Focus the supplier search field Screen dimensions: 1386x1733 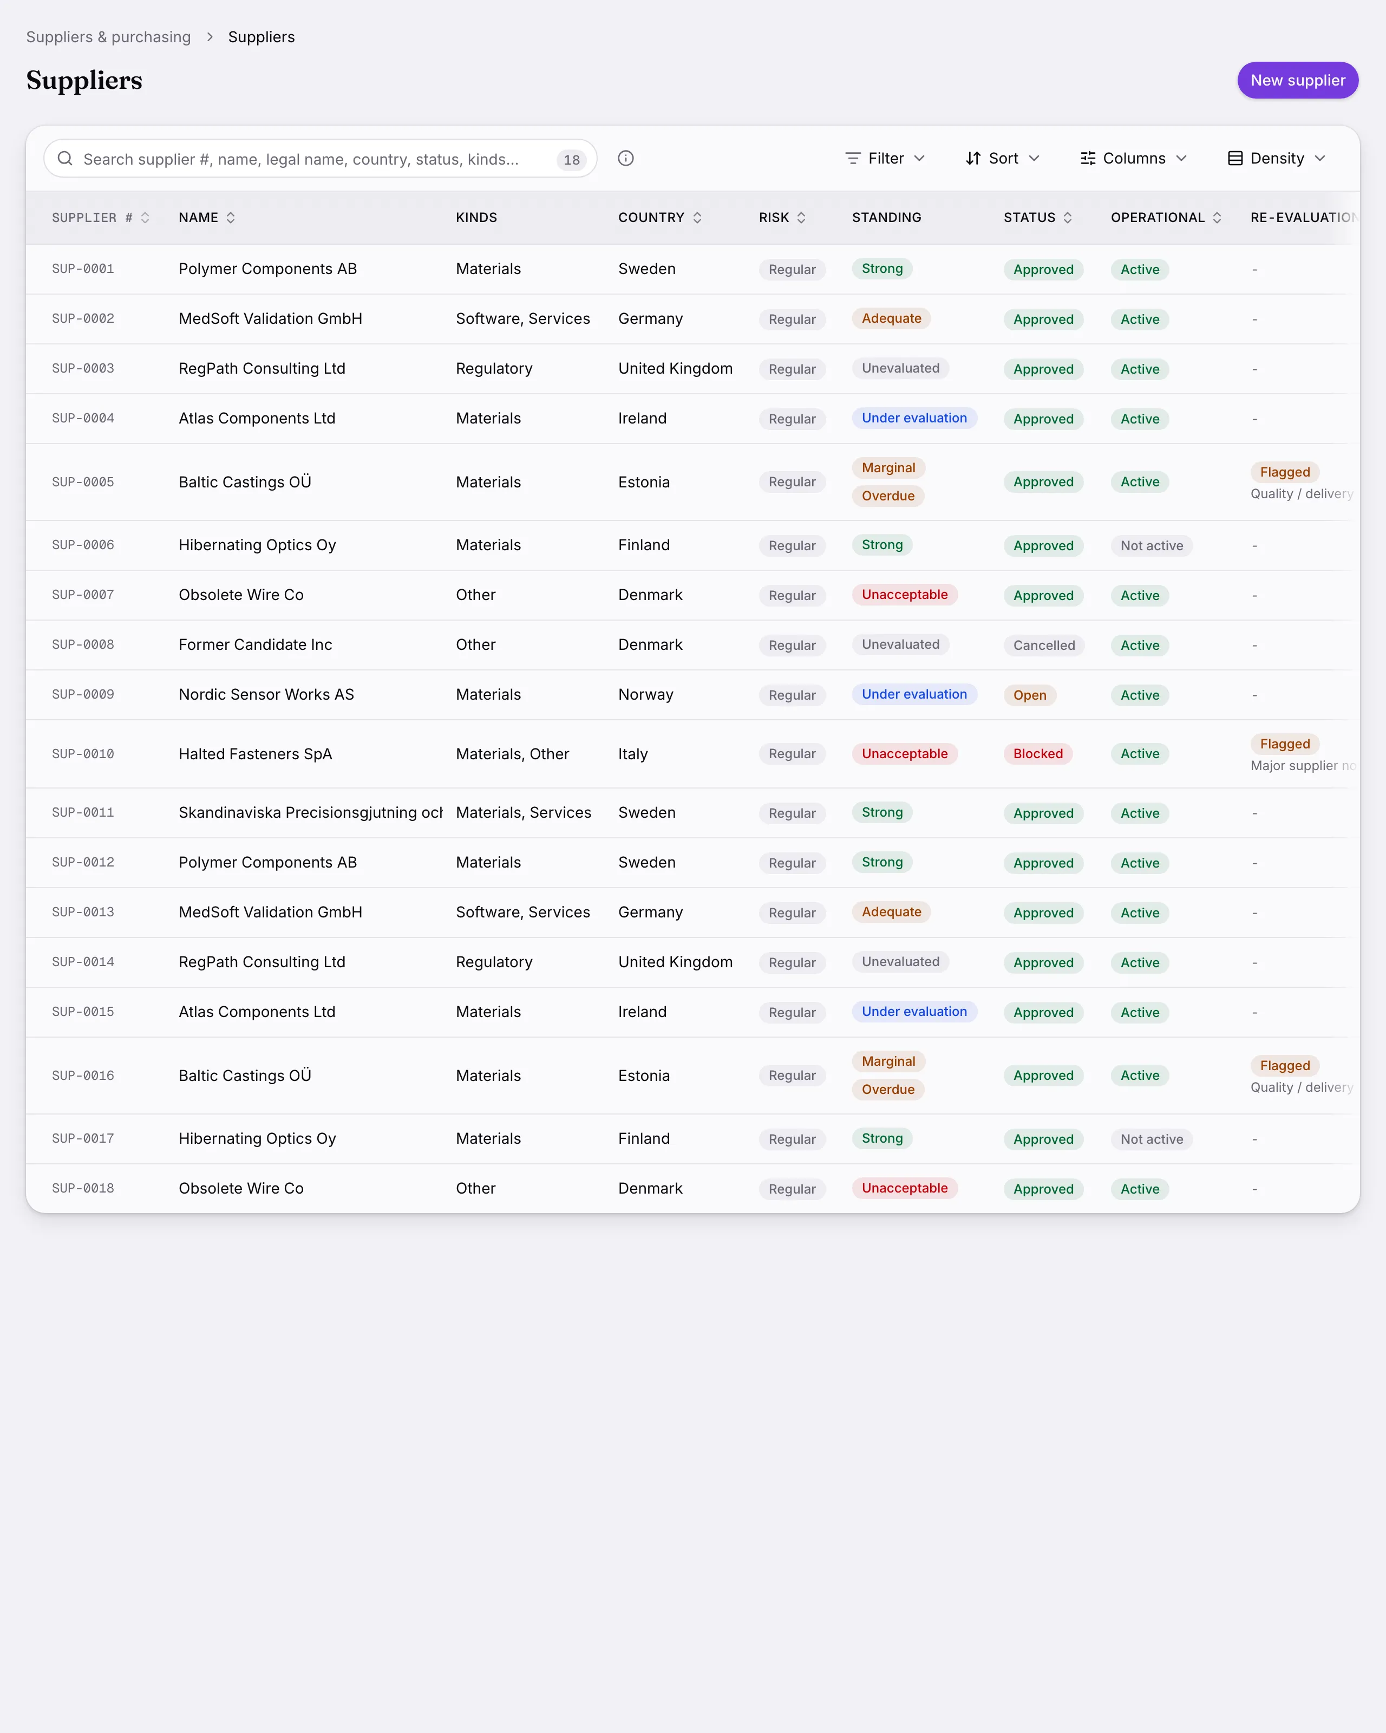pos(320,158)
